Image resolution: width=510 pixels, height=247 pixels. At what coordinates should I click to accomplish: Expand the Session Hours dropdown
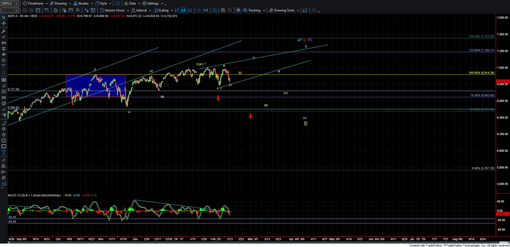point(128,11)
